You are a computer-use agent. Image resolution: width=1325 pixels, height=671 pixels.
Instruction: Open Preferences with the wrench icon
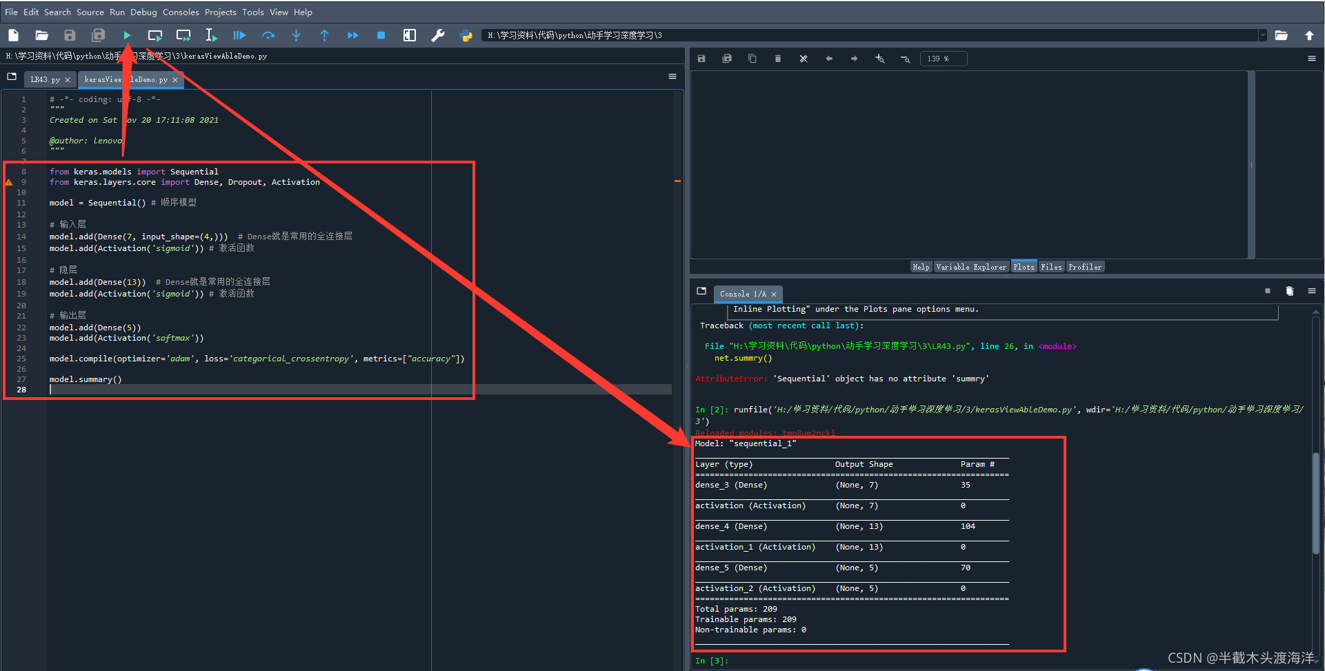tap(438, 35)
